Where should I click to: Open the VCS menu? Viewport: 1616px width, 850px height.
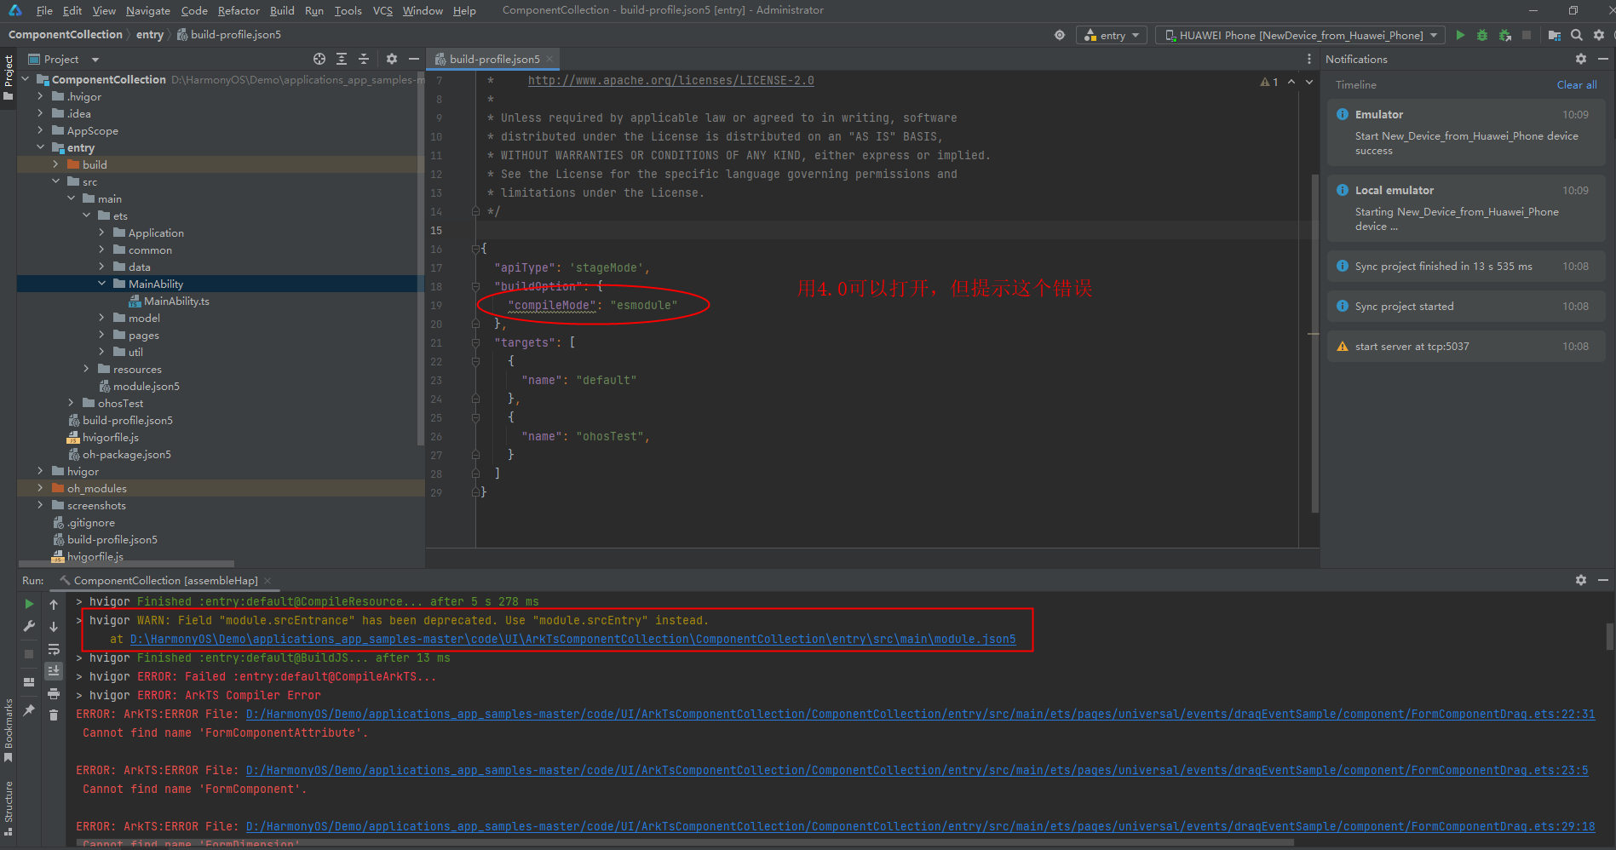(x=382, y=10)
